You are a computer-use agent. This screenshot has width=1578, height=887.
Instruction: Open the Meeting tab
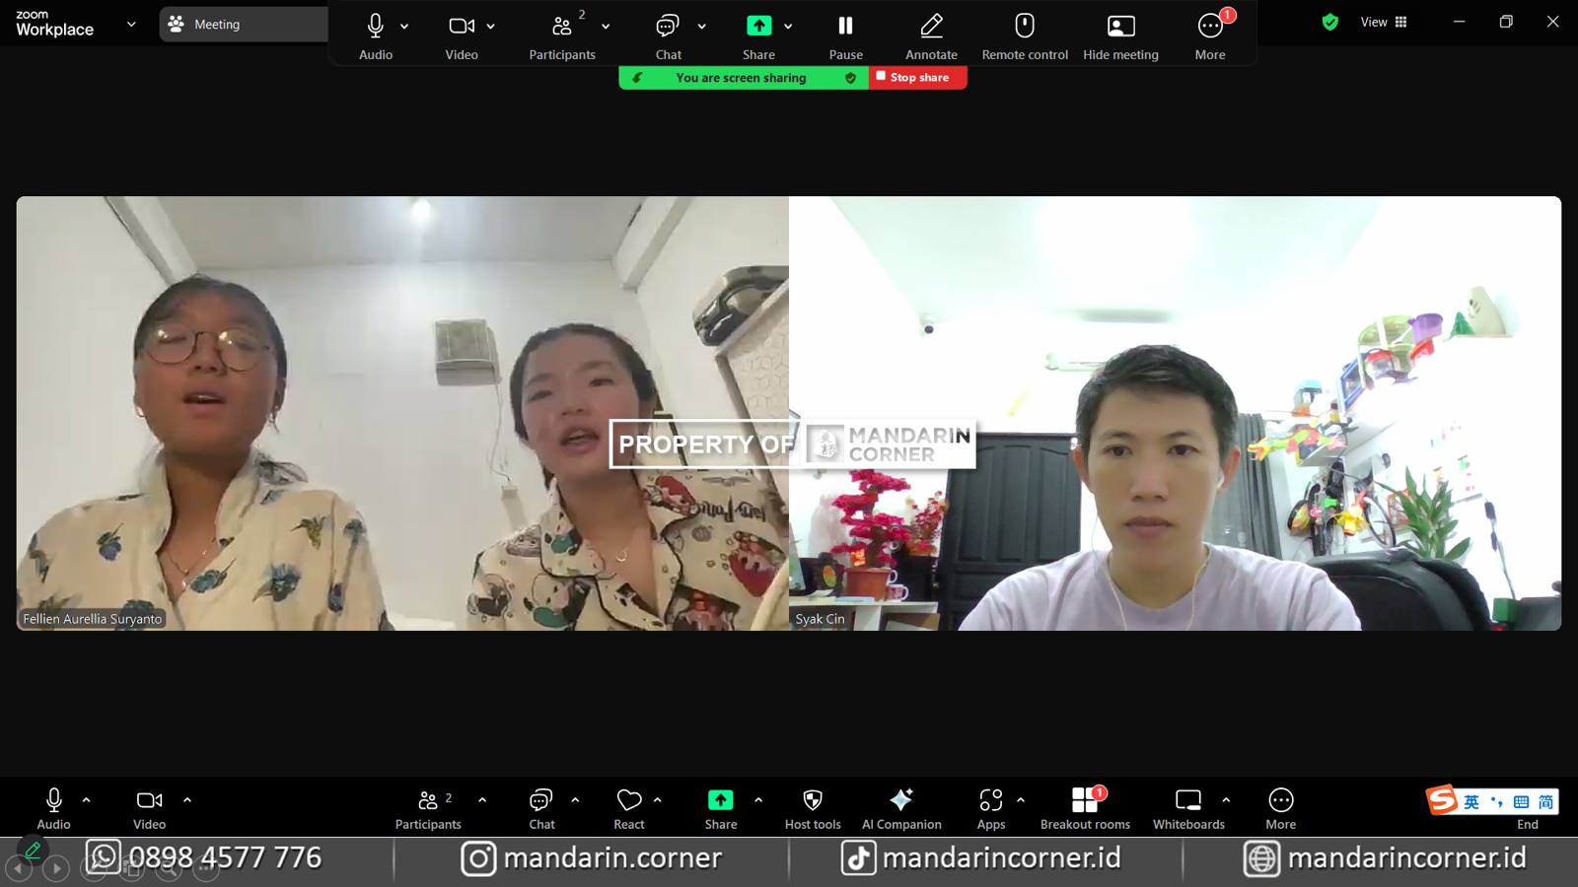(243, 25)
